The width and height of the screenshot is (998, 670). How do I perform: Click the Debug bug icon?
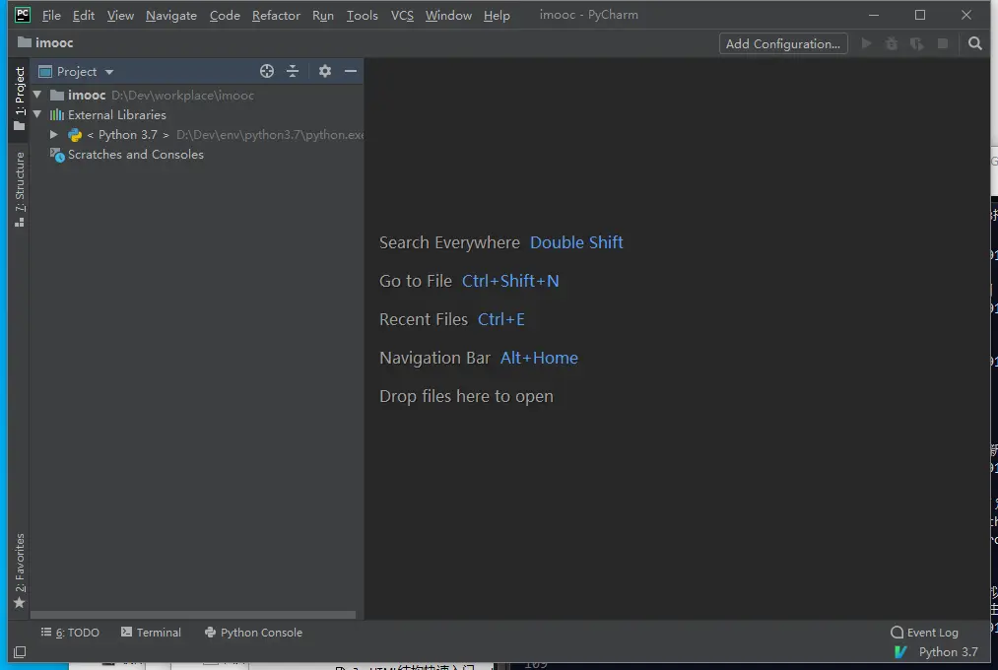coord(892,43)
